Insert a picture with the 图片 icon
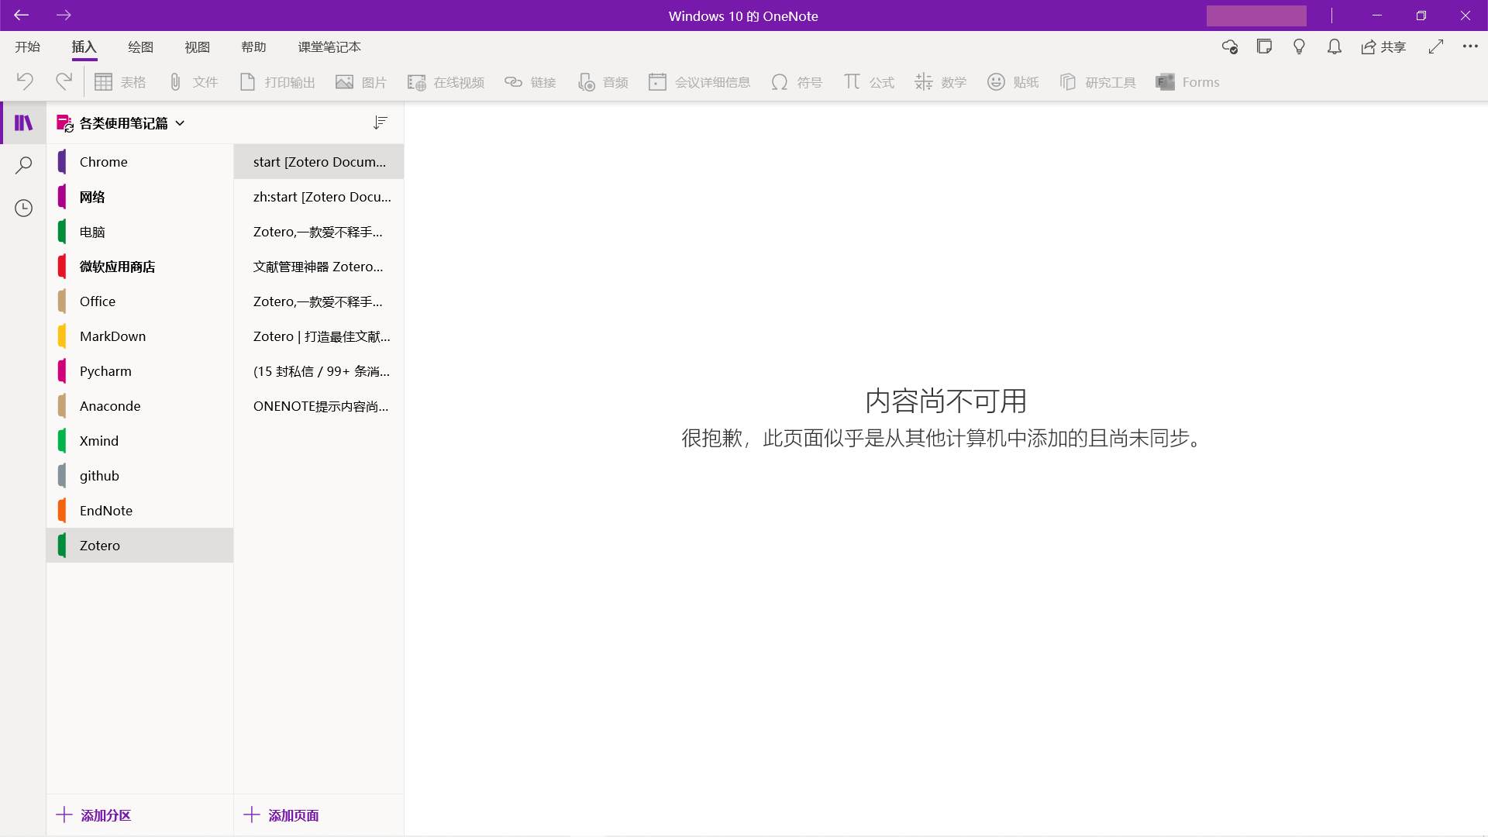Viewport: 1488px width, 837px height. click(x=360, y=81)
